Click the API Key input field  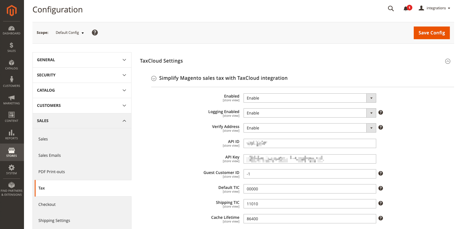[x=310, y=159]
